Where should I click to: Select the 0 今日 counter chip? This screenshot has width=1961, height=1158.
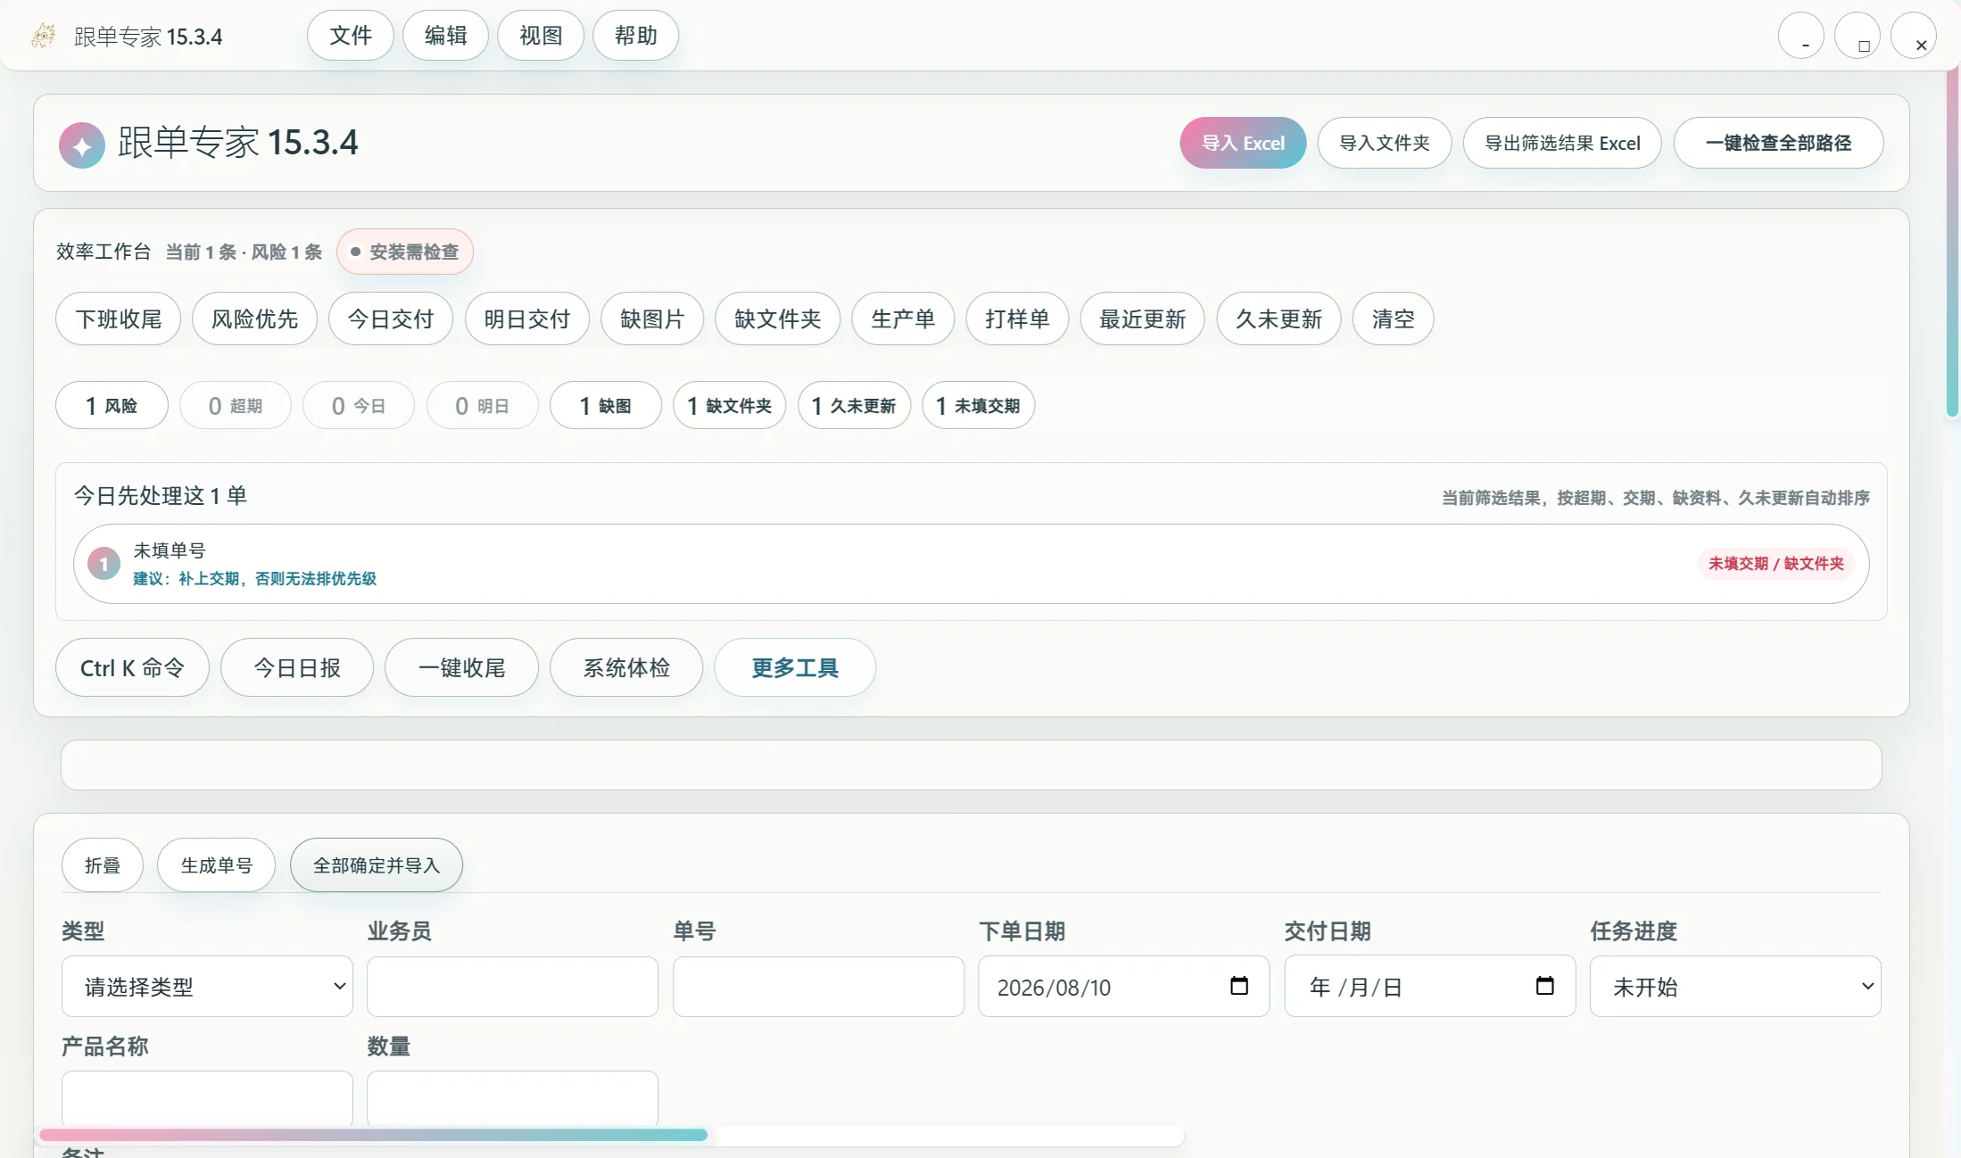tap(359, 406)
